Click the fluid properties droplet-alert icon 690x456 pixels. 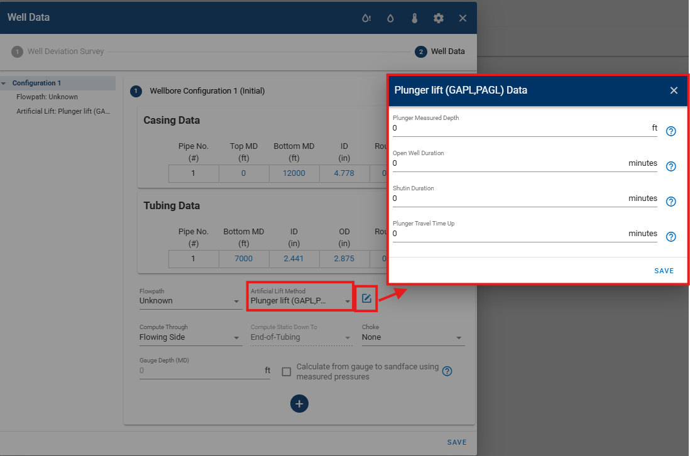[x=366, y=18]
